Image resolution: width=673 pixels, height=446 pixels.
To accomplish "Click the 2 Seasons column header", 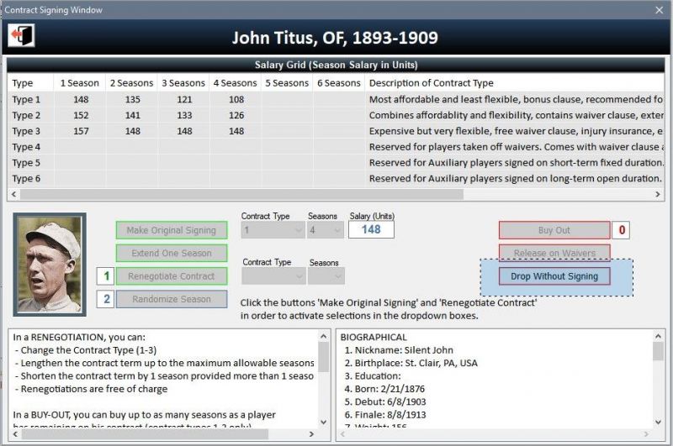I will (x=131, y=83).
